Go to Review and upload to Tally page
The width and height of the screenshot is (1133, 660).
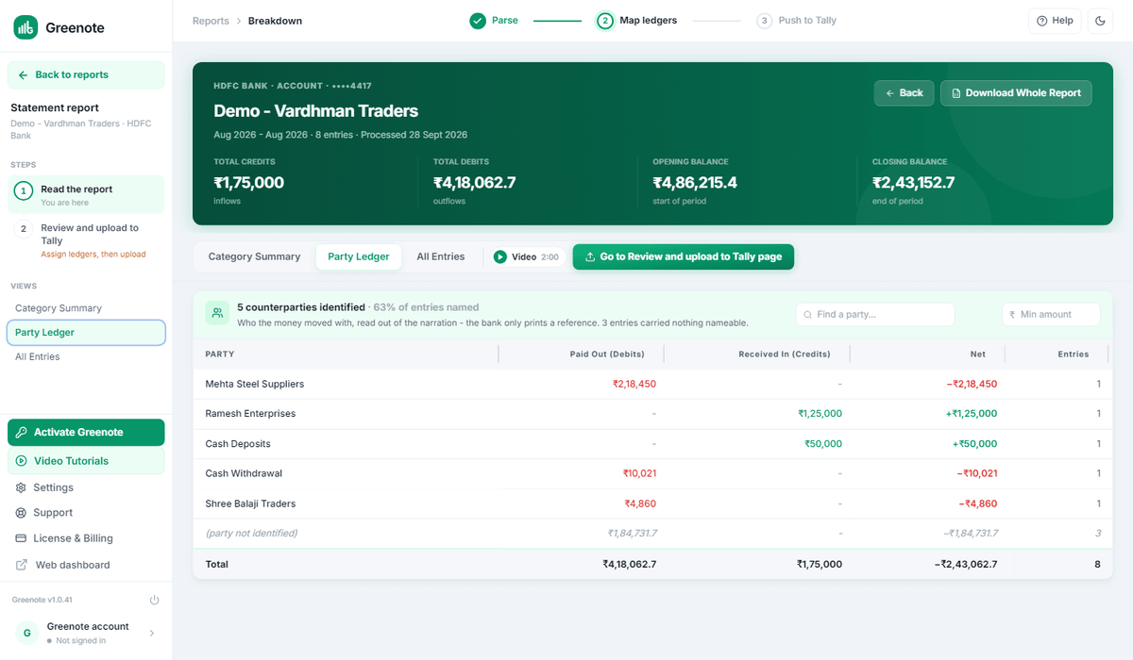[684, 256]
